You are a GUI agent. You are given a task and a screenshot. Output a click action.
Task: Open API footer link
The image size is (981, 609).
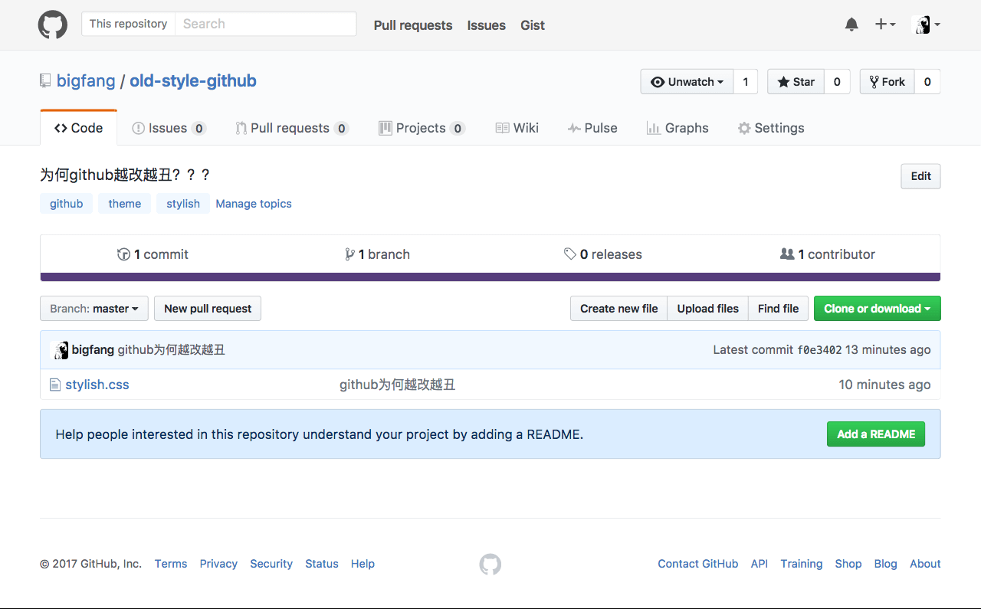tap(760, 564)
